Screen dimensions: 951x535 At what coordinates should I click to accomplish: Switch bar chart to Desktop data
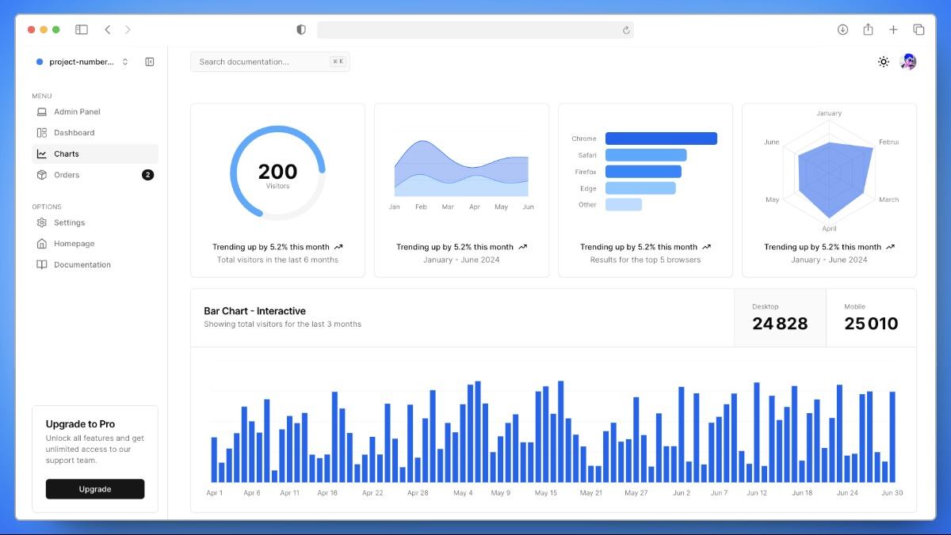point(780,317)
